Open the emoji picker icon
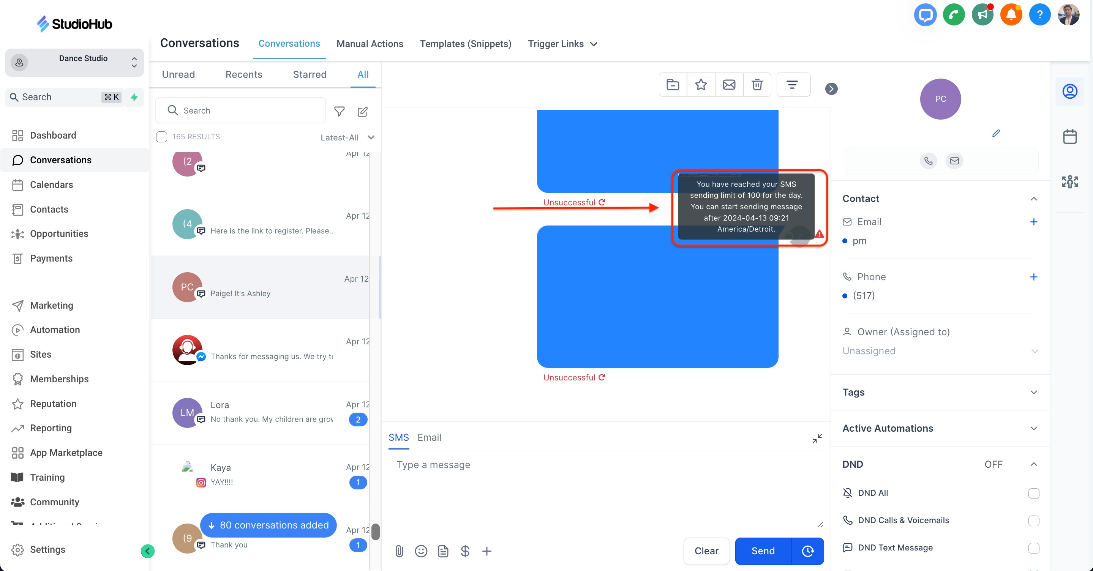The height and width of the screenshot is (571, 1093). click(420, 550)
